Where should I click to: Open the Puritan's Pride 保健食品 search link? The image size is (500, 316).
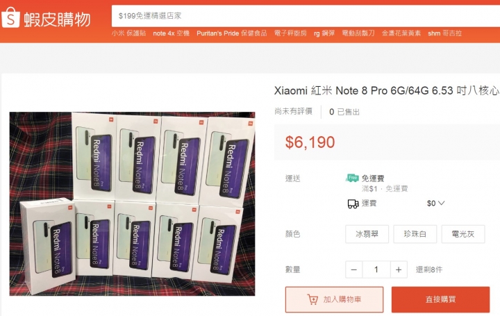[232, 33]
